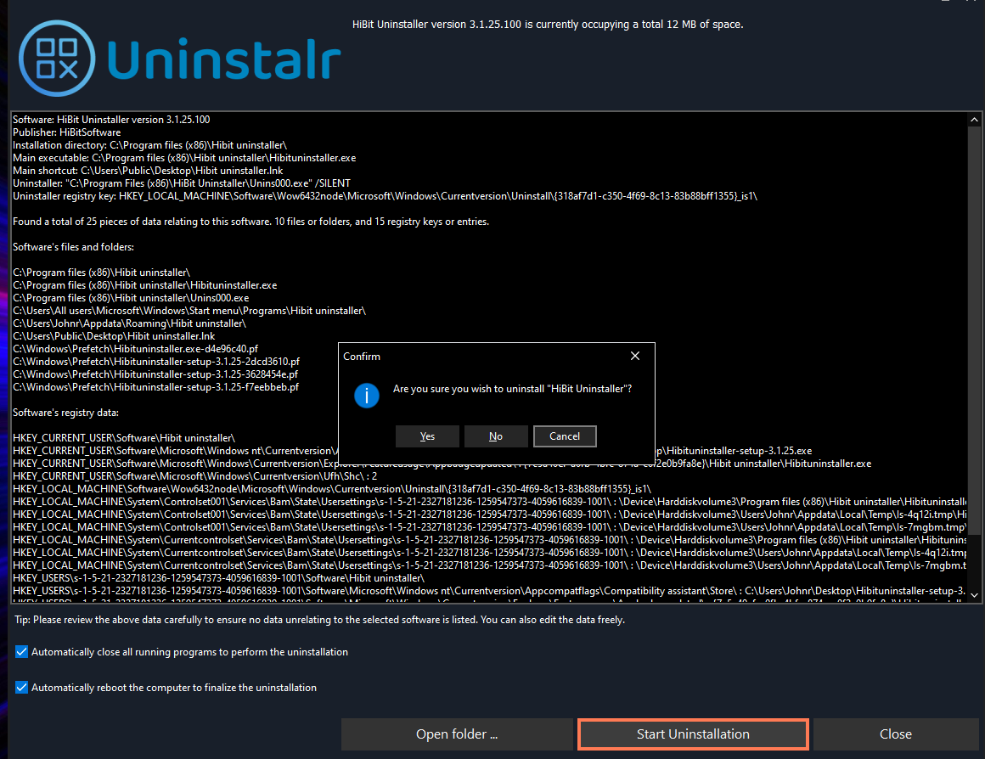985x759 pixels.
Task: Click scrollbar up arrow of data list
Action: coord(974,120)
